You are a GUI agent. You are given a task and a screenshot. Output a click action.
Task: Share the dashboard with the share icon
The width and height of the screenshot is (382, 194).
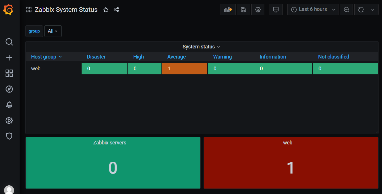(x=116, y=10)
